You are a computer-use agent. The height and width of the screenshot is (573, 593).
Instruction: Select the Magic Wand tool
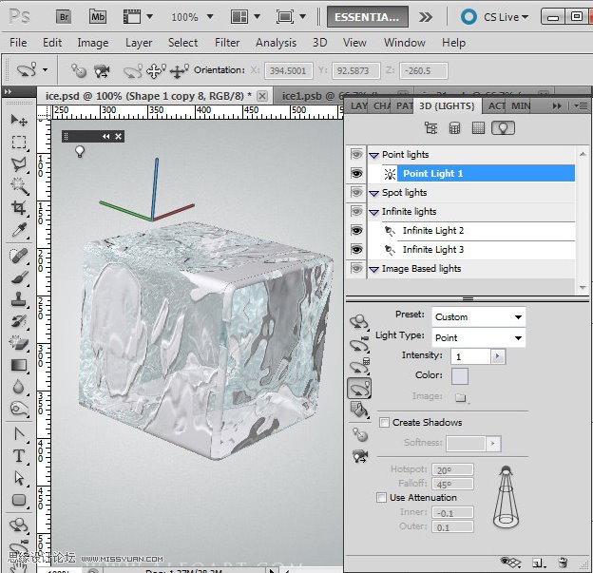tap(19, 186)
